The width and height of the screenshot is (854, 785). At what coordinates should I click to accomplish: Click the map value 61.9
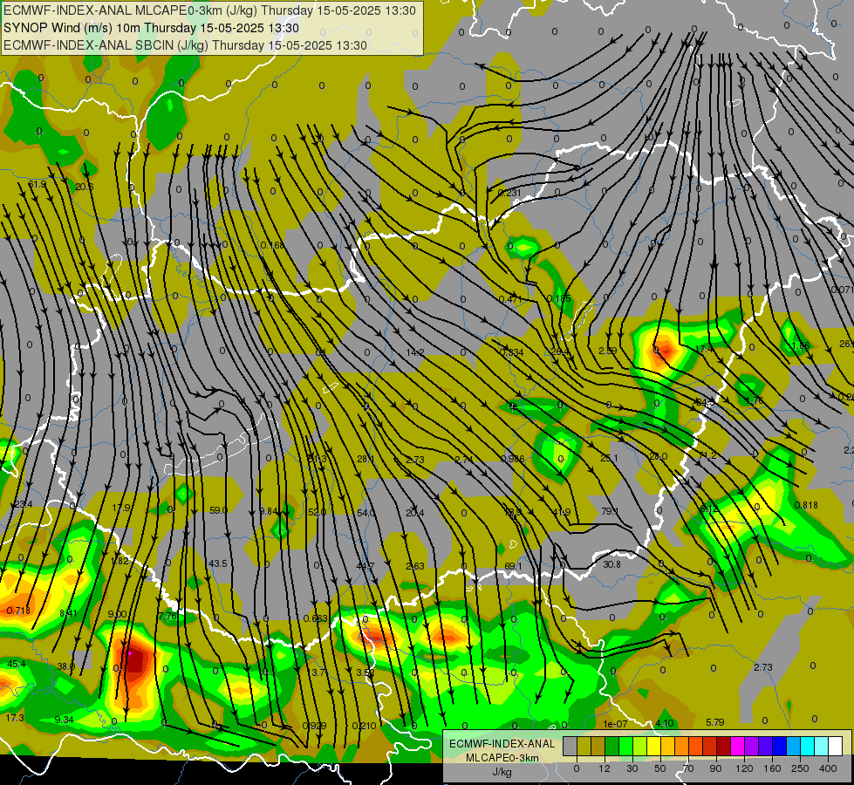point(38,185)
